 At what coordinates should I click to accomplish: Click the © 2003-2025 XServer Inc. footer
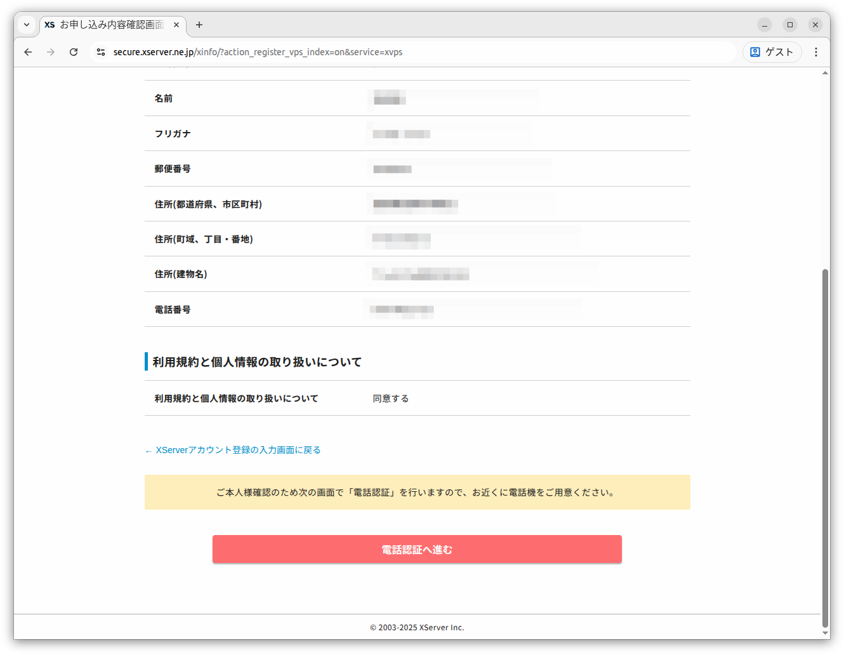417,627
